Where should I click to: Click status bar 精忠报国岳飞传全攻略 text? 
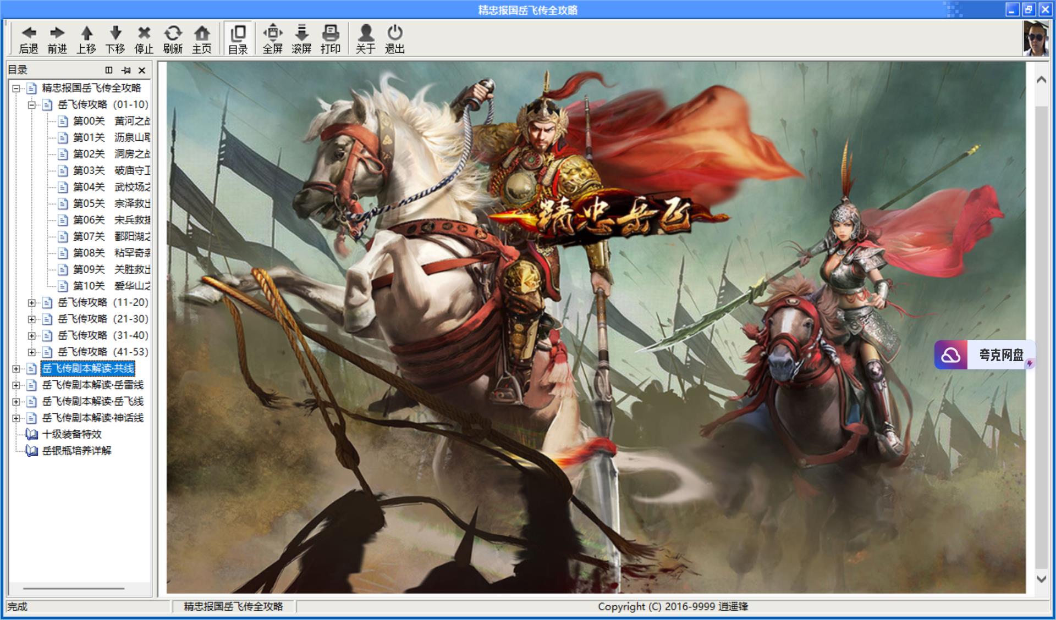point(233,606)
